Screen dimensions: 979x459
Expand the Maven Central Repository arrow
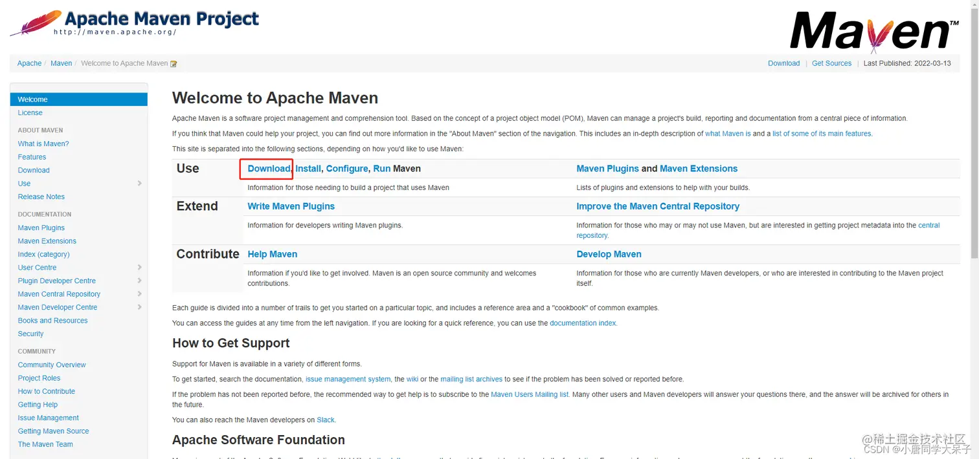(x=140, y=294)
